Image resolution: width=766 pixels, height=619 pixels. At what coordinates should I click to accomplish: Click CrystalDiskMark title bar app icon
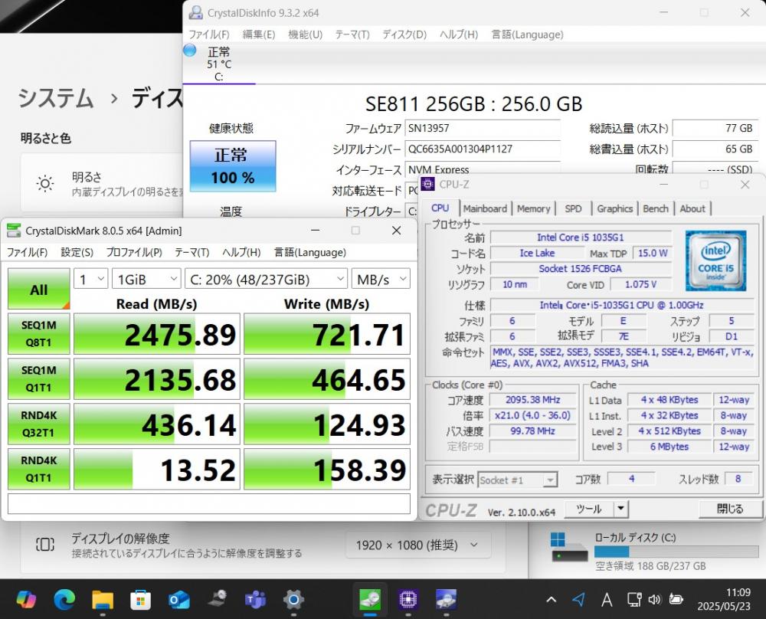(14, 231)
